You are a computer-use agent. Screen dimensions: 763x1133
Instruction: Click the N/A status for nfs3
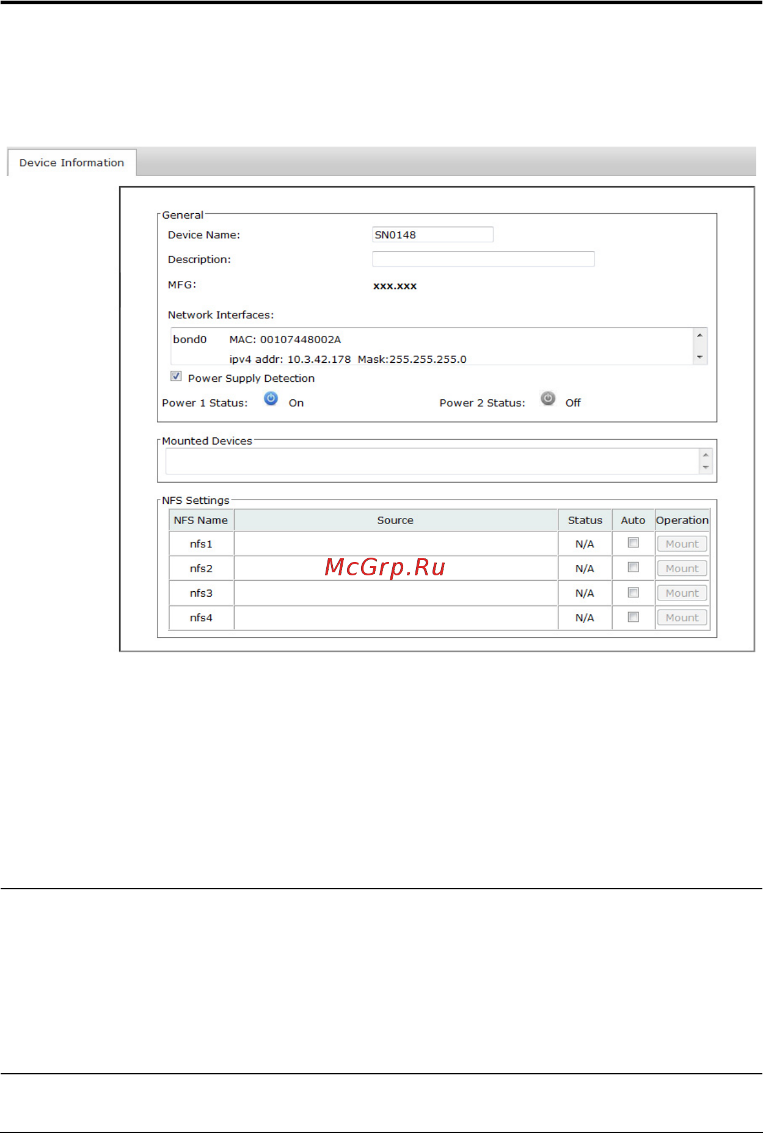point(585,593)
